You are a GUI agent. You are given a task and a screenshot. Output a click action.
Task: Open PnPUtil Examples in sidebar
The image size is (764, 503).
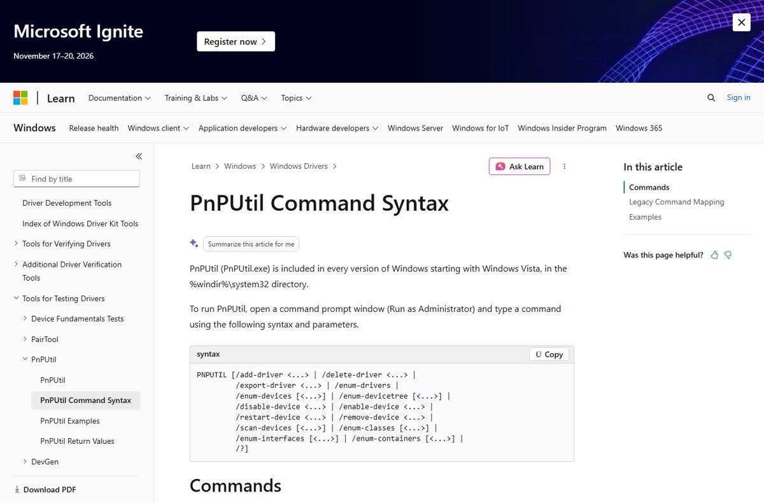click(x=70, y=421)
